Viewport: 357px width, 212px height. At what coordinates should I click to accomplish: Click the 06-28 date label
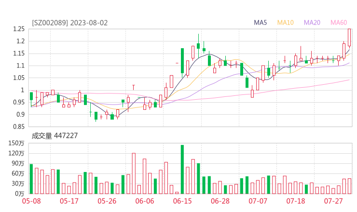coord(220,201)
